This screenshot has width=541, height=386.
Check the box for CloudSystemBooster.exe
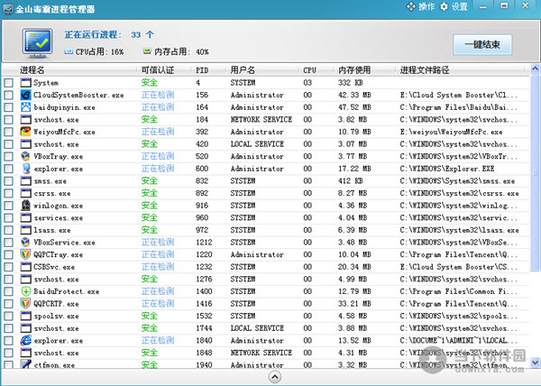tap(9, 95)
